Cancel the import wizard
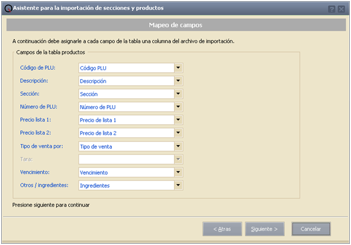Viewport: 351px width, 245px height. (x=311, y=229)
